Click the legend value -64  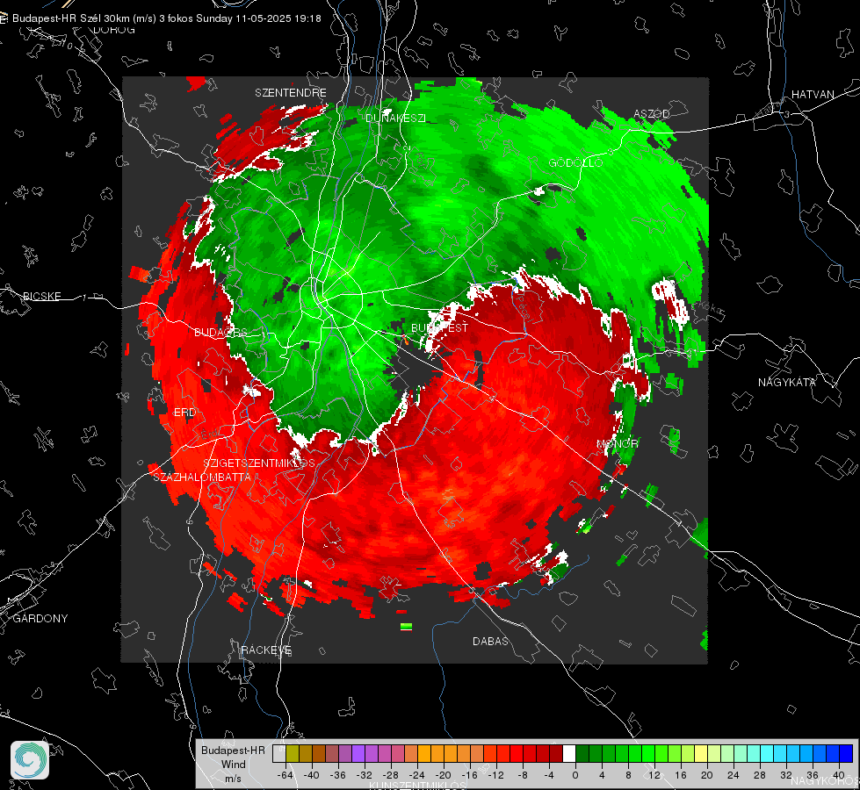[x=285, y=775]
